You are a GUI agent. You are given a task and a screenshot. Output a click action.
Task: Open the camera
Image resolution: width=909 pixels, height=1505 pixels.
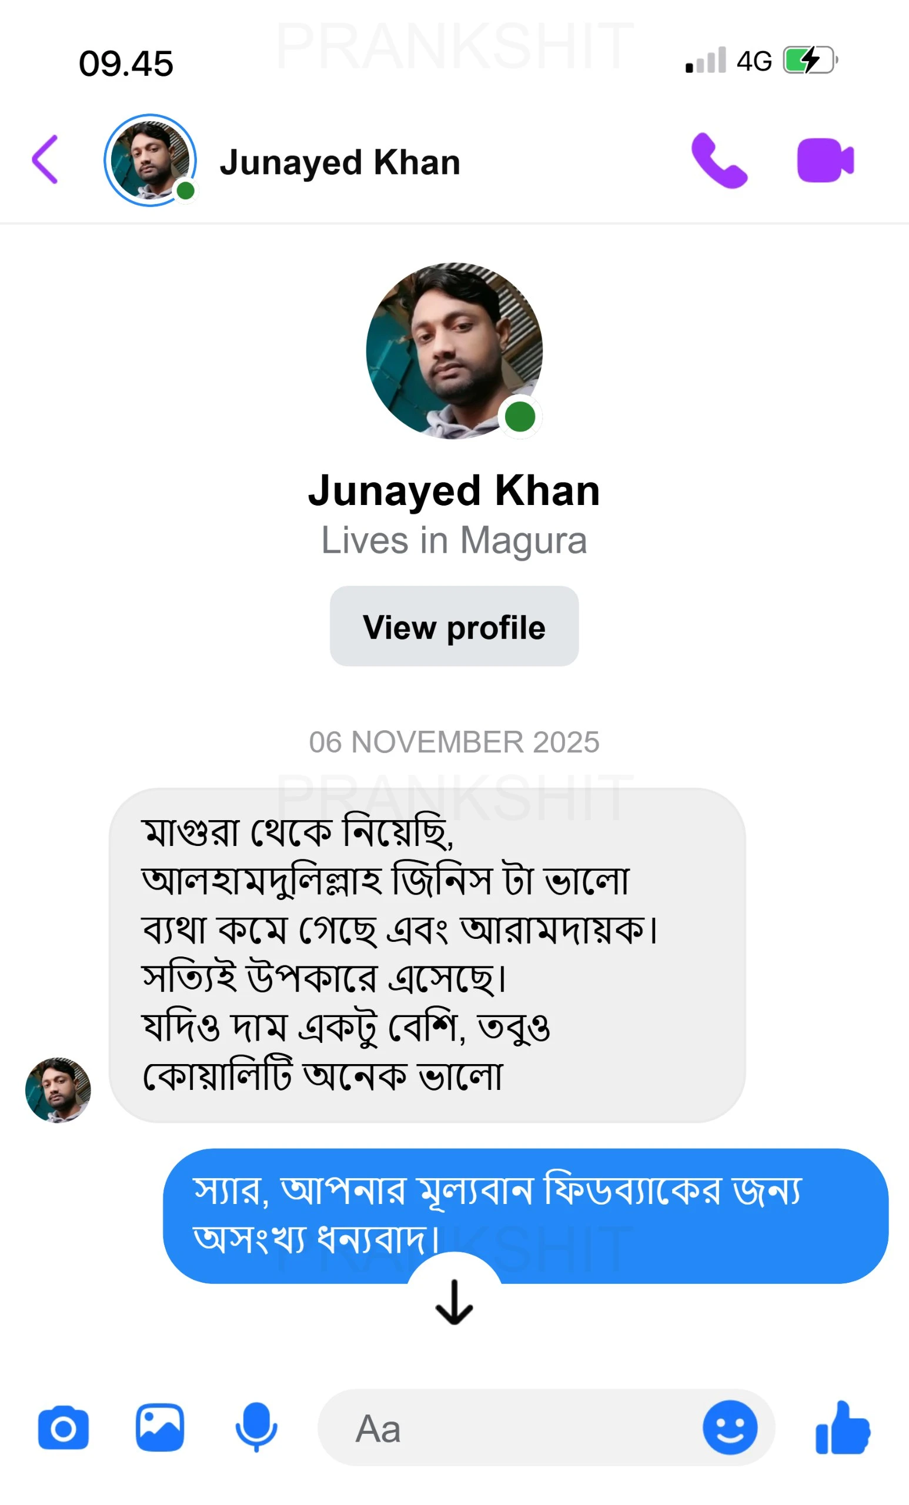tap(63, 1428)
